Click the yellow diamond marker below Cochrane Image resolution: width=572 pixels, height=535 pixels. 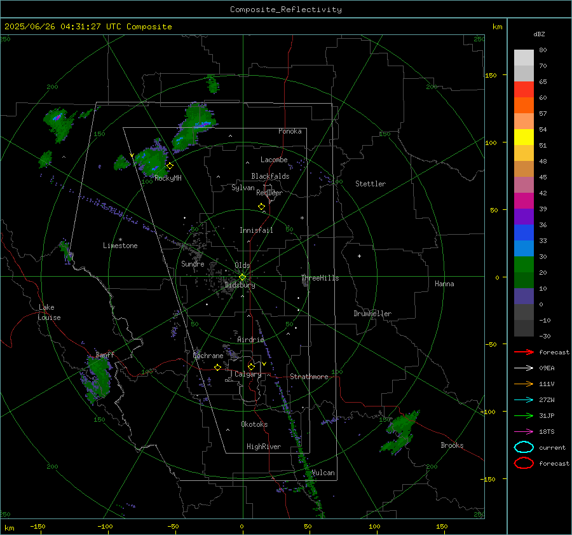(x=218, y=367)
